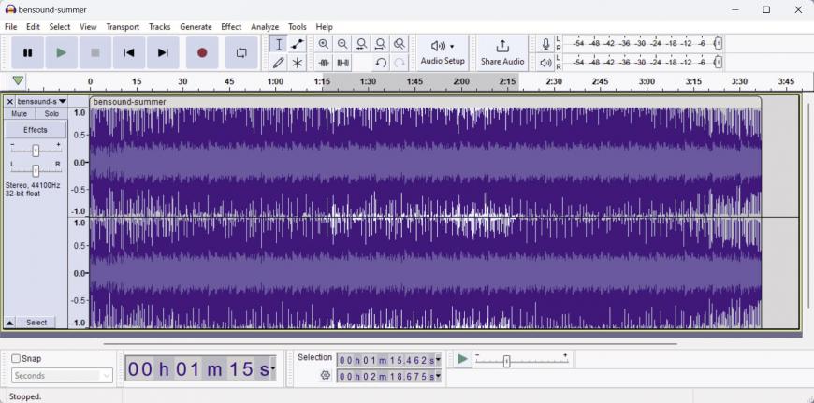Click the Play-at-Speed green button
814x403 pixels.
pos(462,359)
